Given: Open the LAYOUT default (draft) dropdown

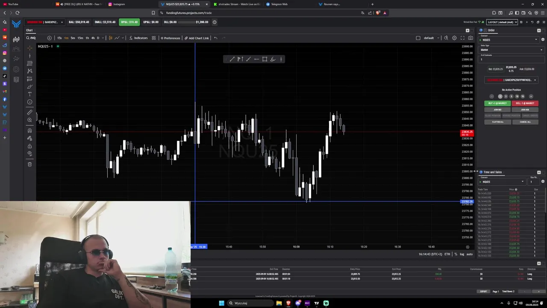Looking at the screenshot, I should point(503,22).
